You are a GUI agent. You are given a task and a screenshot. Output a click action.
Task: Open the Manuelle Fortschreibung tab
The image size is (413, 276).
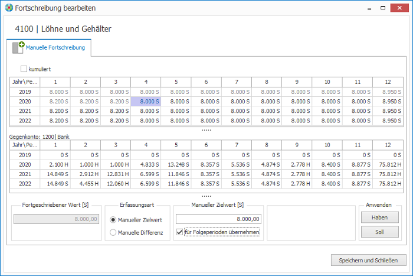click(x=49, y=47)
